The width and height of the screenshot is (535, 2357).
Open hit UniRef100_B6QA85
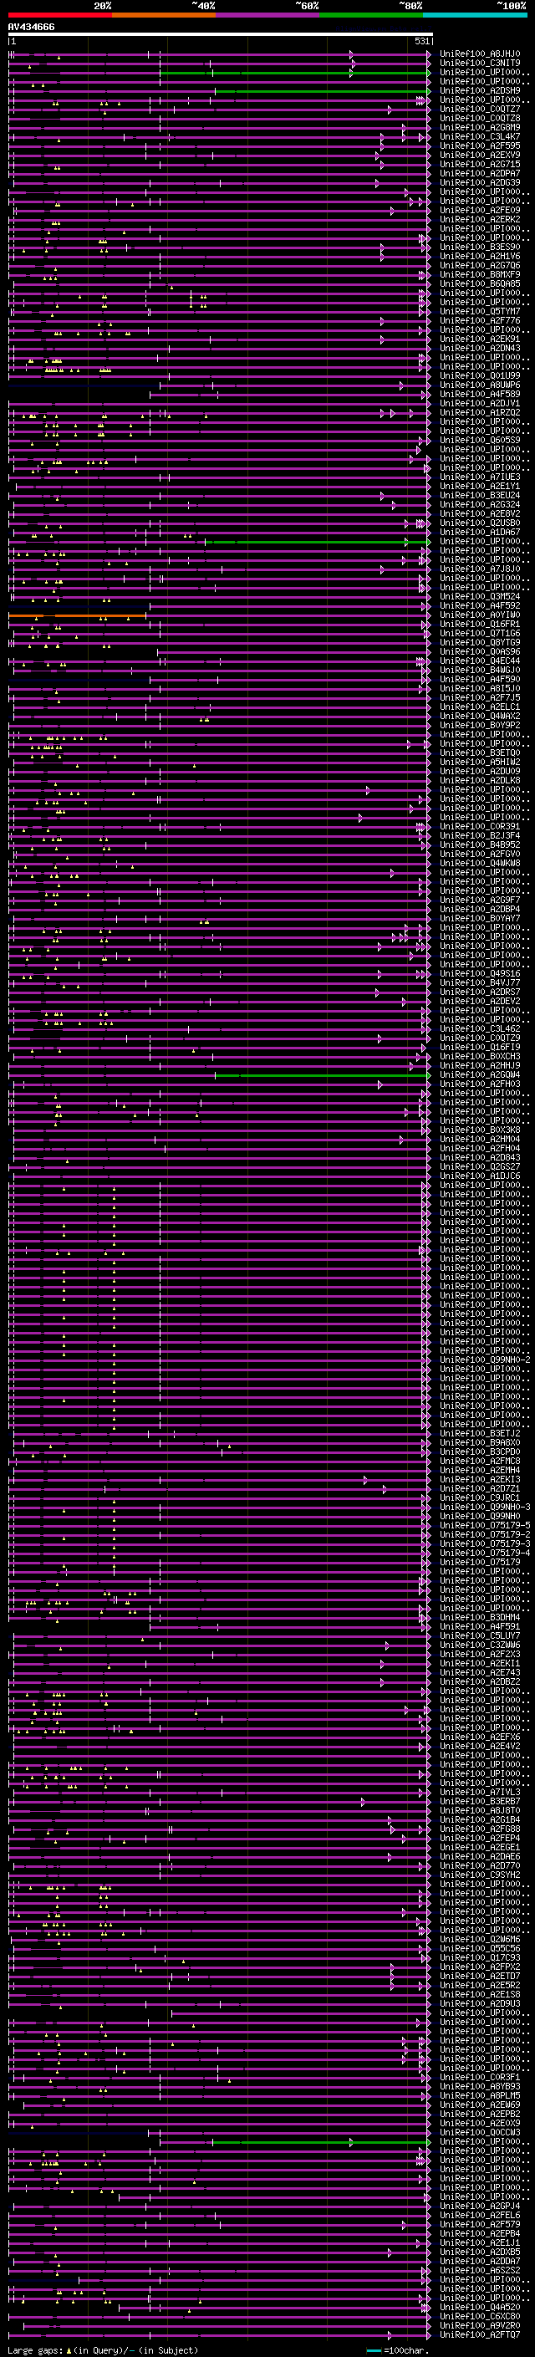480,283
